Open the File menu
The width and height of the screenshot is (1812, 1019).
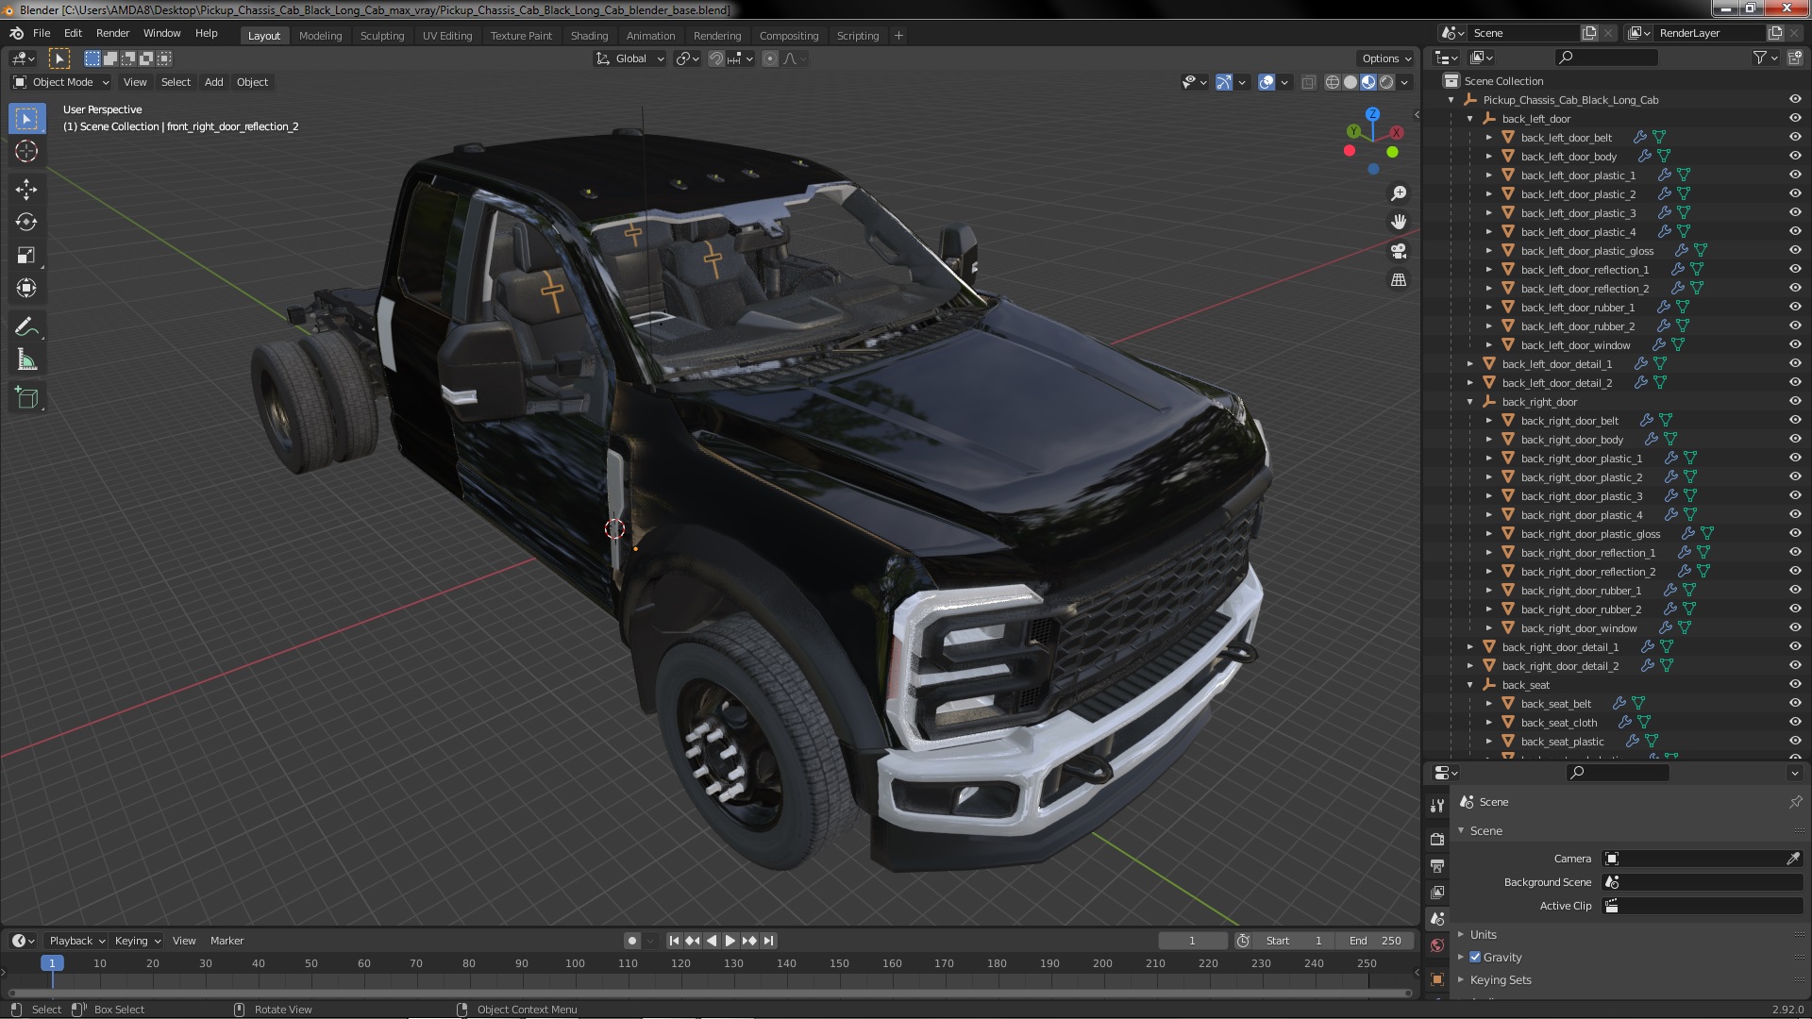(42, 33)
